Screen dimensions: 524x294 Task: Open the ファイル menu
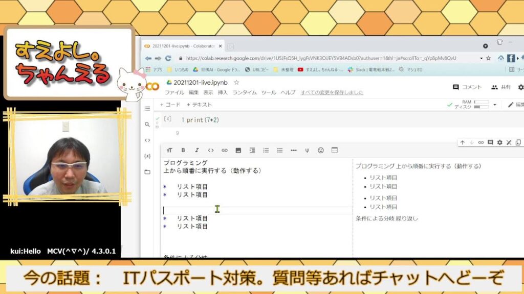[174, 93]
